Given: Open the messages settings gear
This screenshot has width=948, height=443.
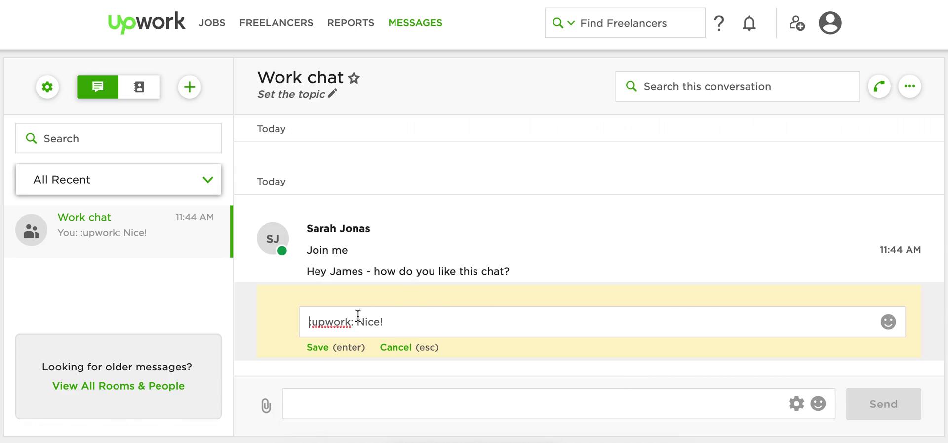Looking at the screenshot, I should (47, 87).
